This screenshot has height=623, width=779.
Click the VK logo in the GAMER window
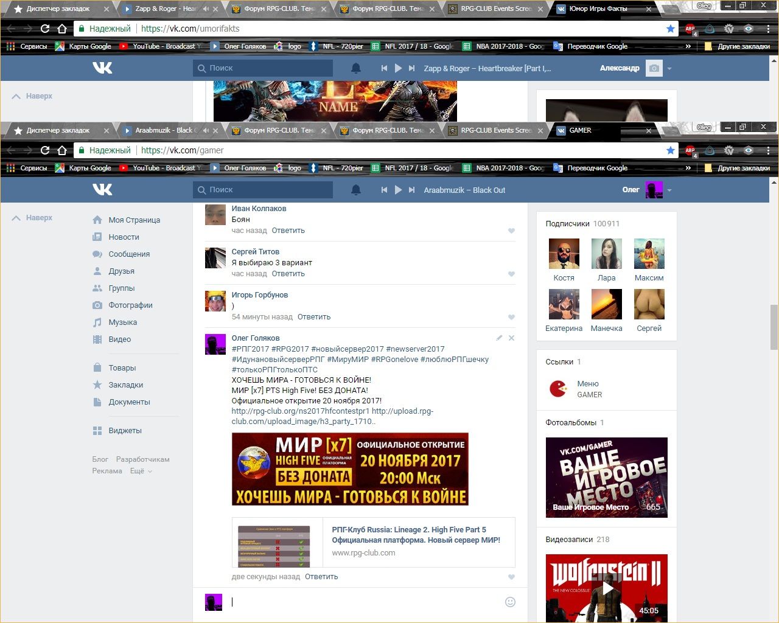click(x=102, y=190)
